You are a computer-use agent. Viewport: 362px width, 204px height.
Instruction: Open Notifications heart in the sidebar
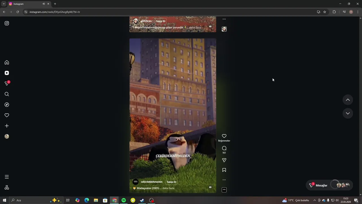(x=7, y=115)
